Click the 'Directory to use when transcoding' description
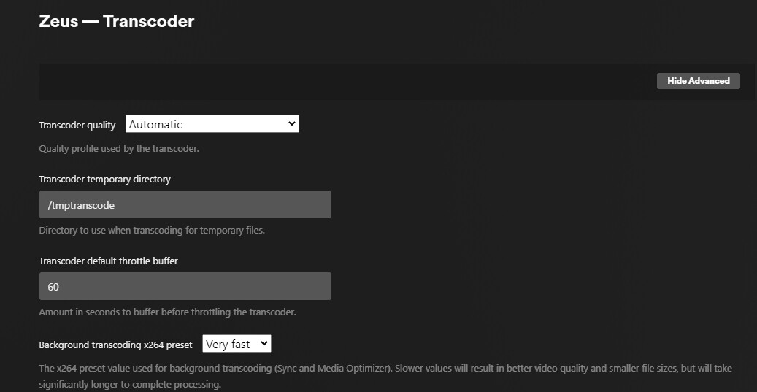Image resolution: width=757 pixels, height=392 pixels. (151, 230)
